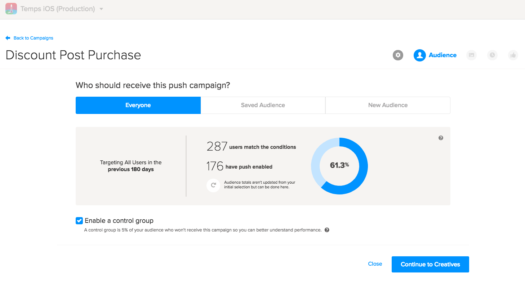
Task: Go to the scheduling clock step icon
Action: pyautogui.click(x=492, y=55)
